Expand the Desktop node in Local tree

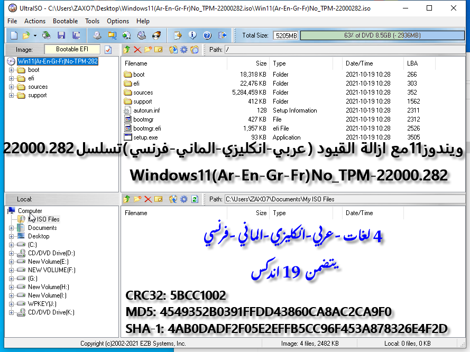[x=12, y=236]
